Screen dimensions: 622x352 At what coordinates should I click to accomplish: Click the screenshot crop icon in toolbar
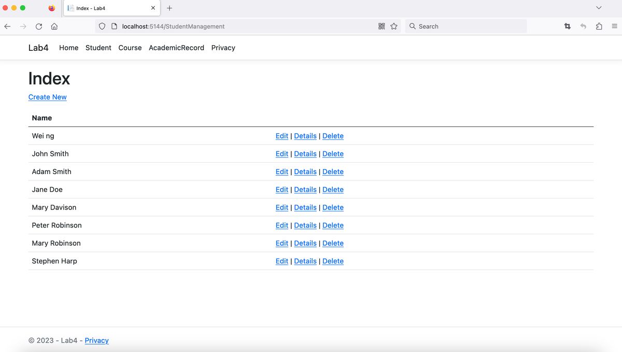[x=568, y=26]
